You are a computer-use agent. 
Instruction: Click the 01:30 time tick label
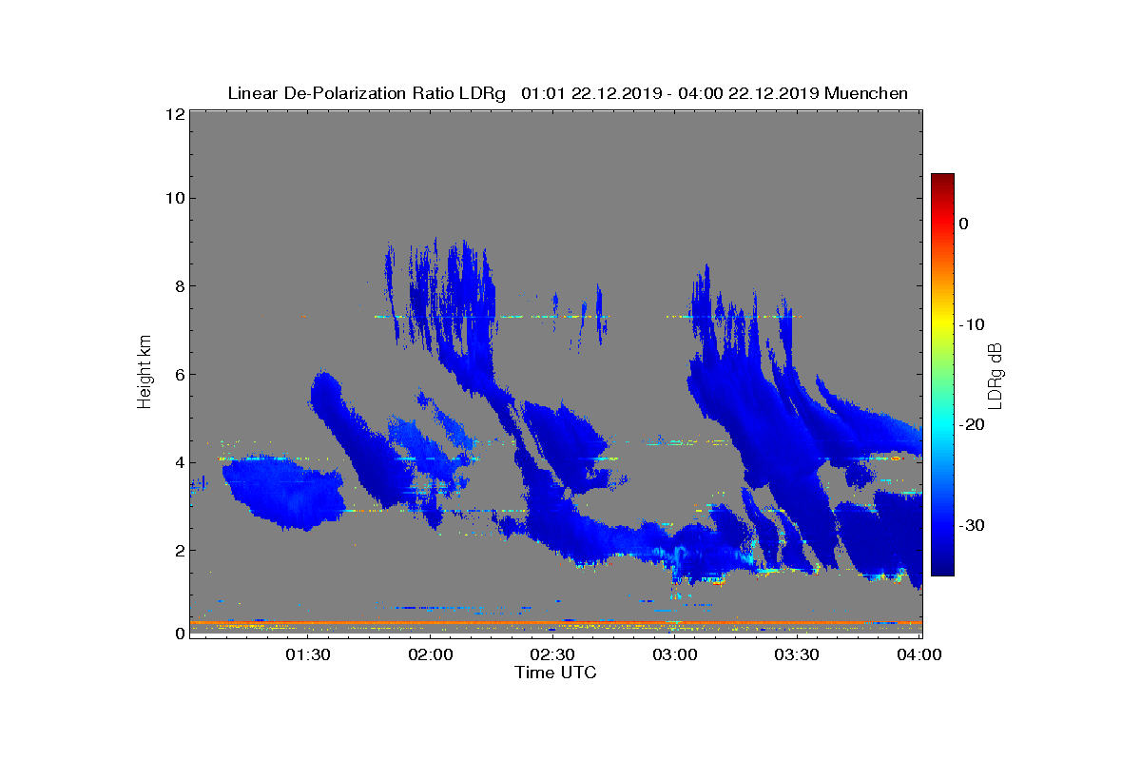click(x=308, y=654)
